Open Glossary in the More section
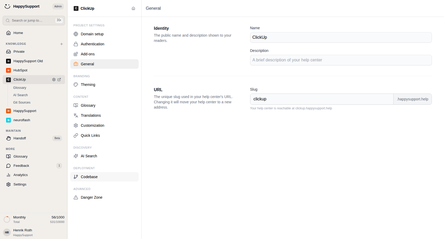Screen dimensions: 444x239 [x=34, y=157]
